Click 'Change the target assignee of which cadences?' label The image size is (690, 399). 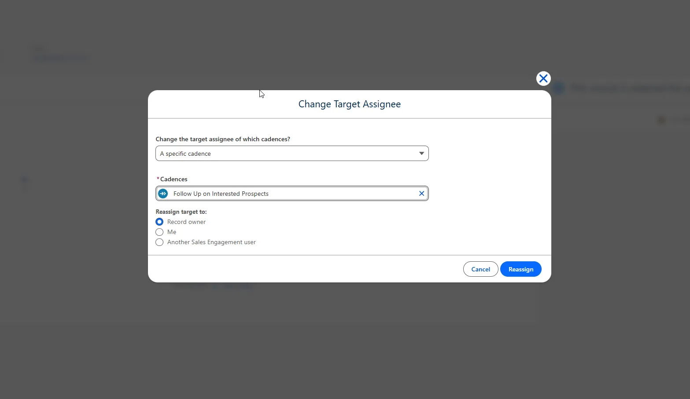point(223,139)
